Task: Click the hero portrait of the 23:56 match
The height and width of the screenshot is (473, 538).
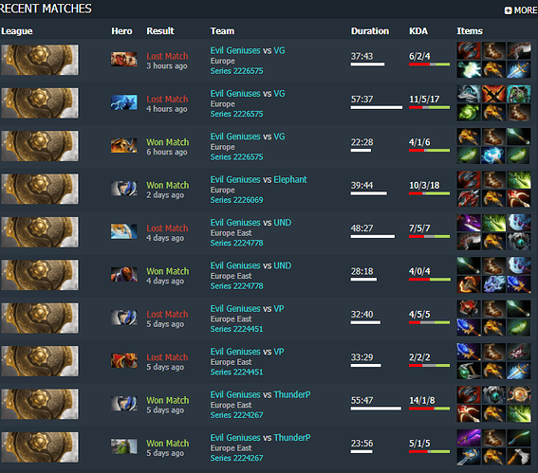Action: pos(124,446)
